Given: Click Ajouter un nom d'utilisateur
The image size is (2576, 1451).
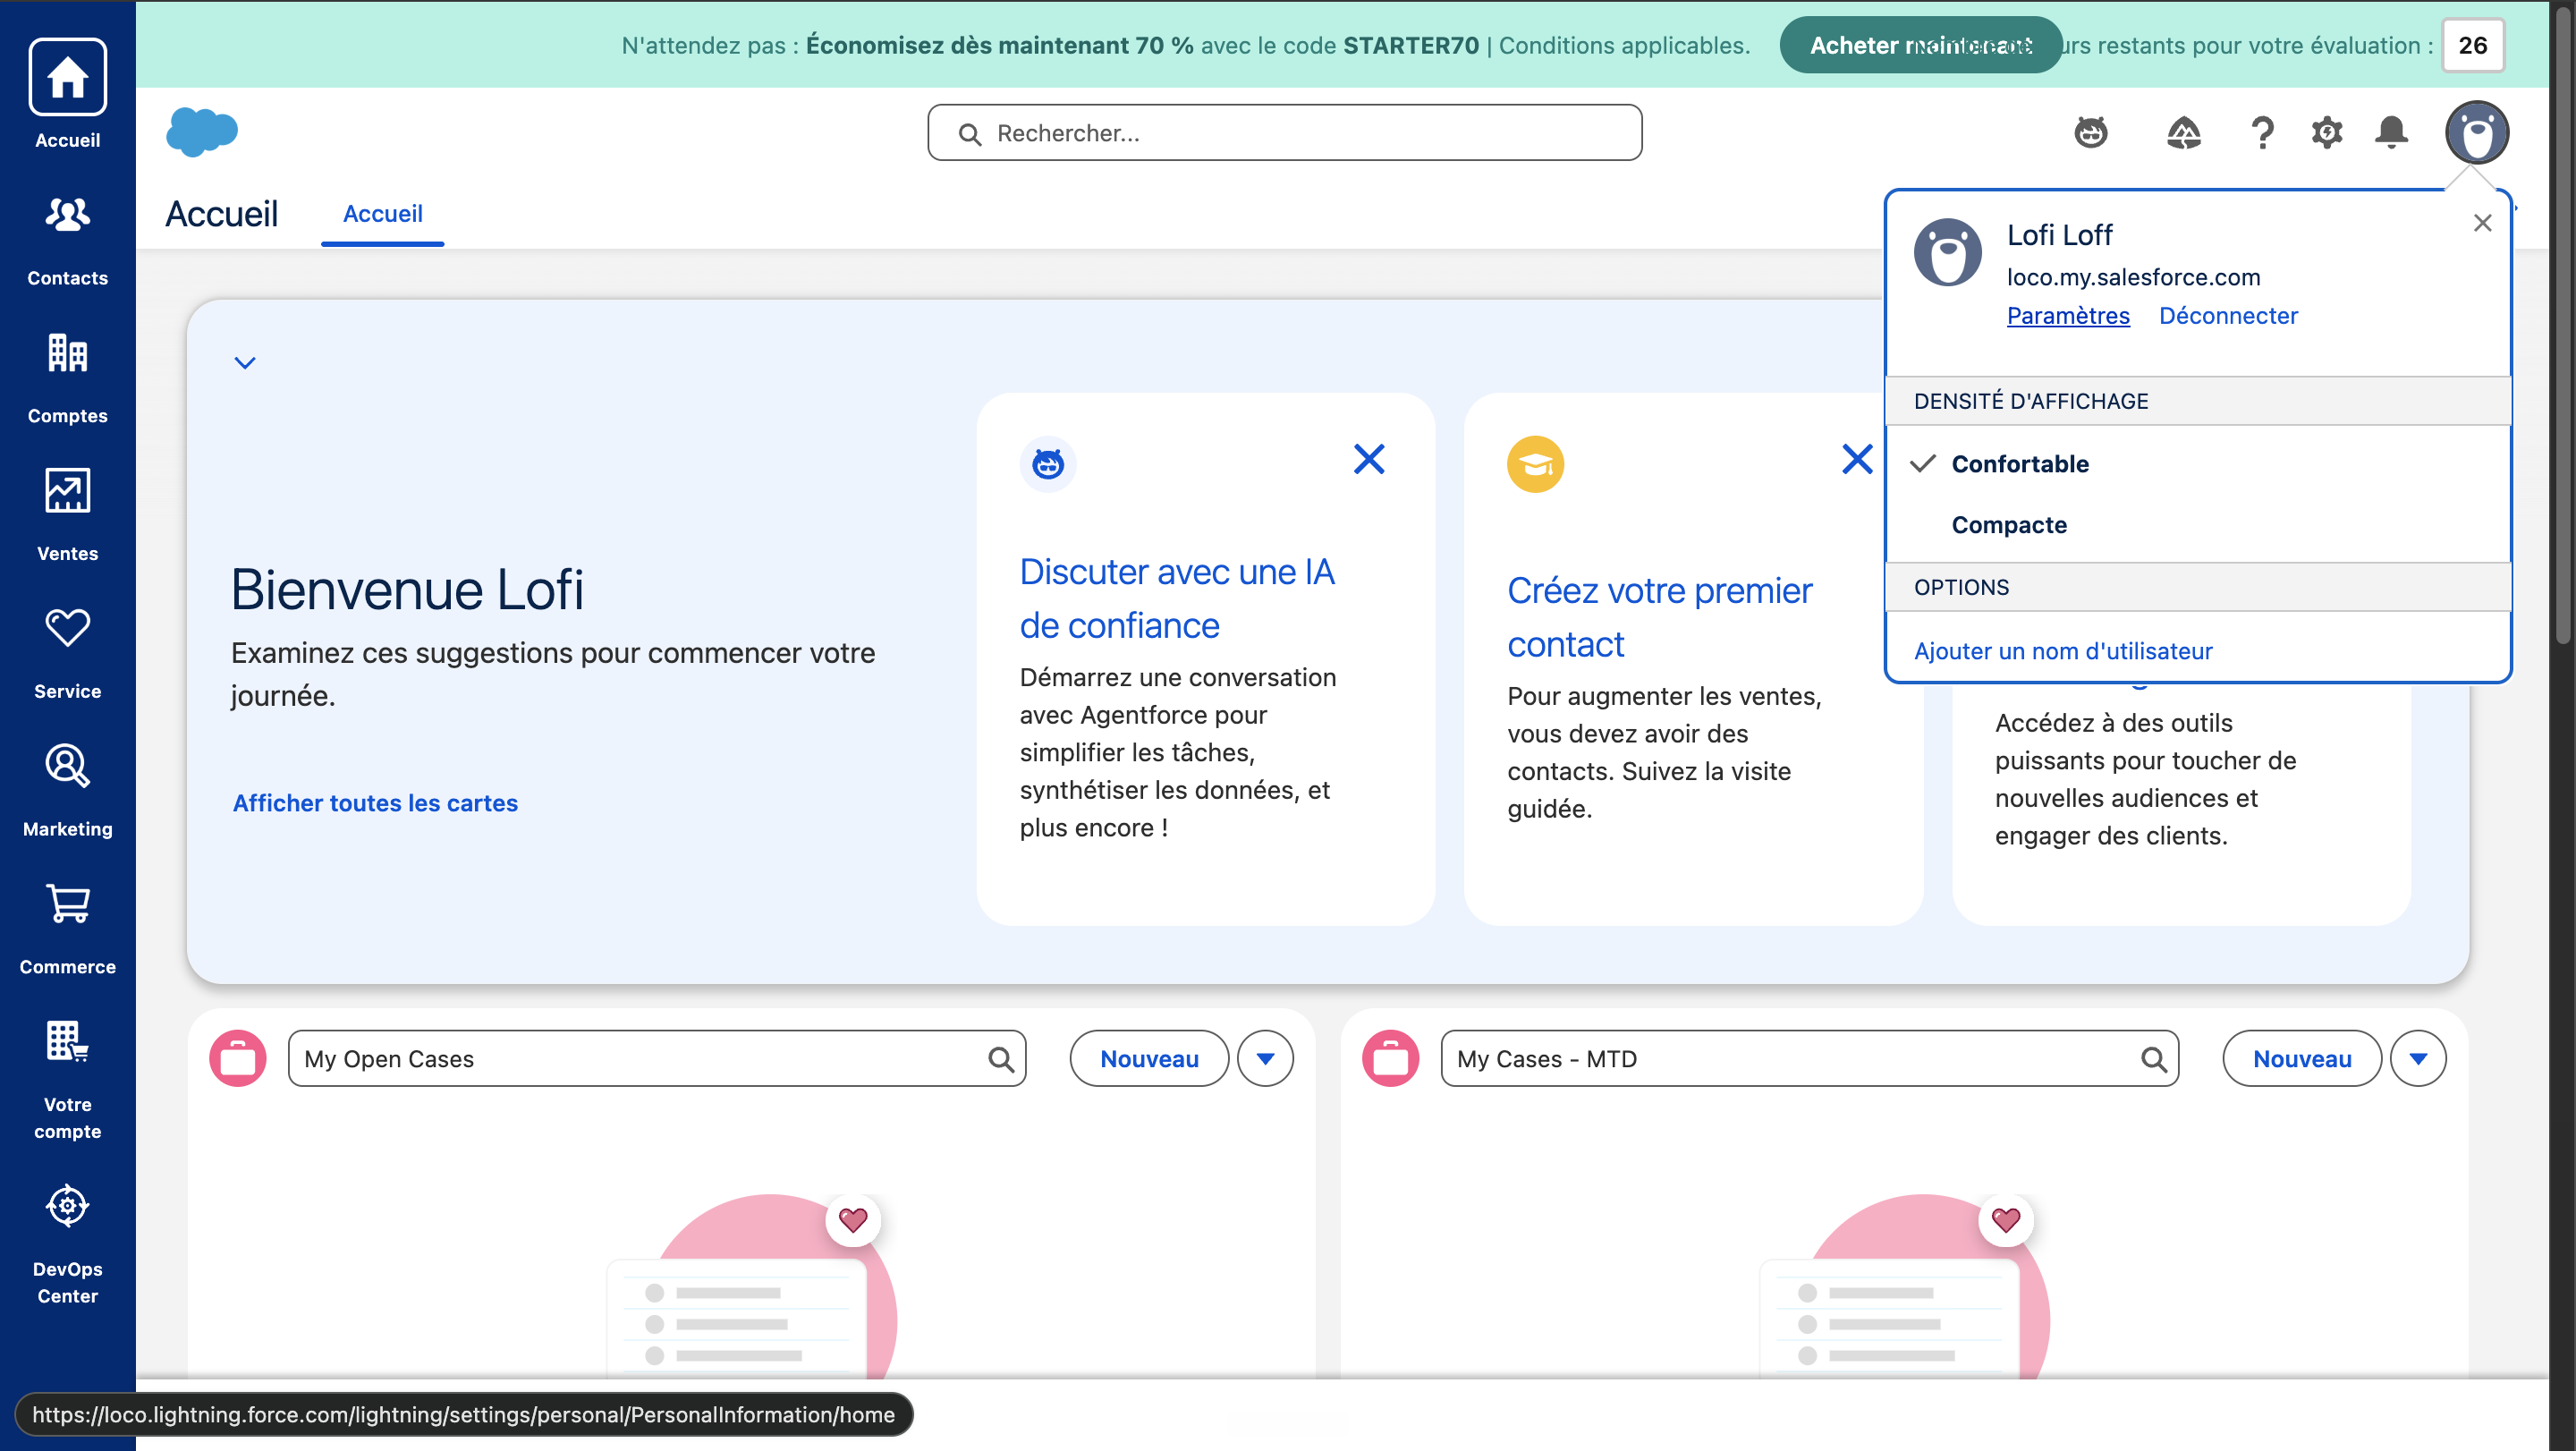Looking at the screenshot, I should click(x=2062, y=651).
